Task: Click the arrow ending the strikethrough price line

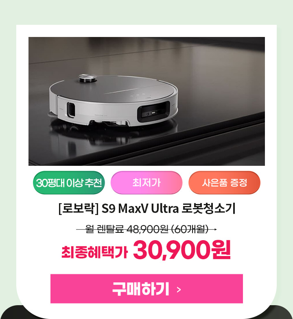Action: pyautogui.click(x=214, y=229)
